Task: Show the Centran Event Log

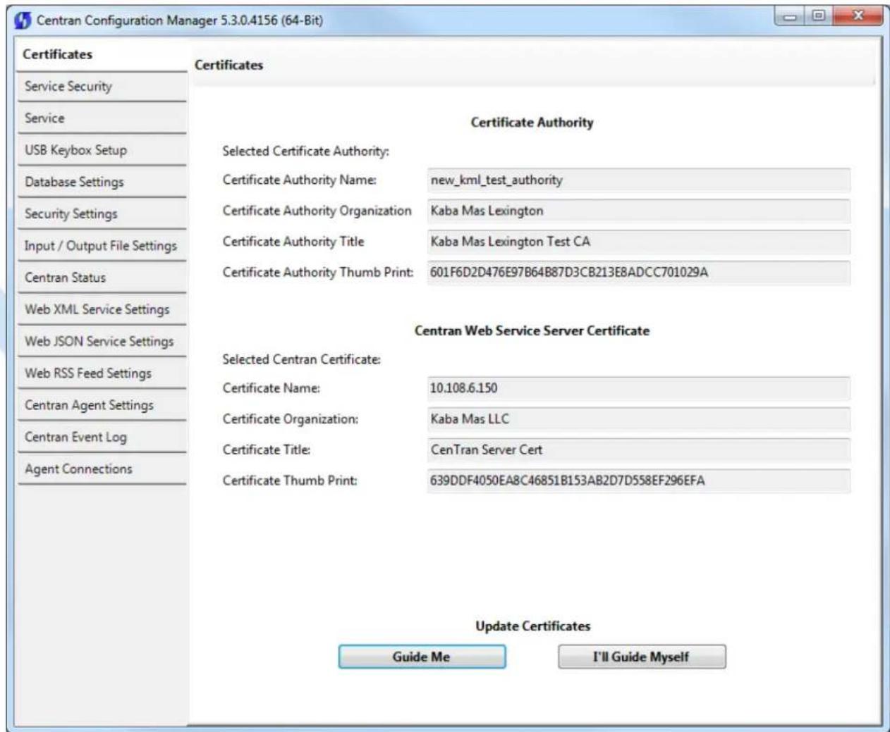Action: pos(102,437)
